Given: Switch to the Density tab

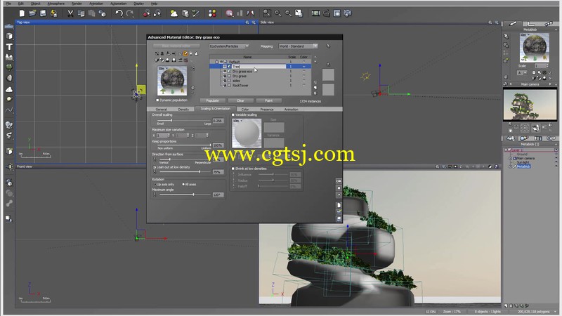Looking at the screenshot, I should tap(183, 109).
